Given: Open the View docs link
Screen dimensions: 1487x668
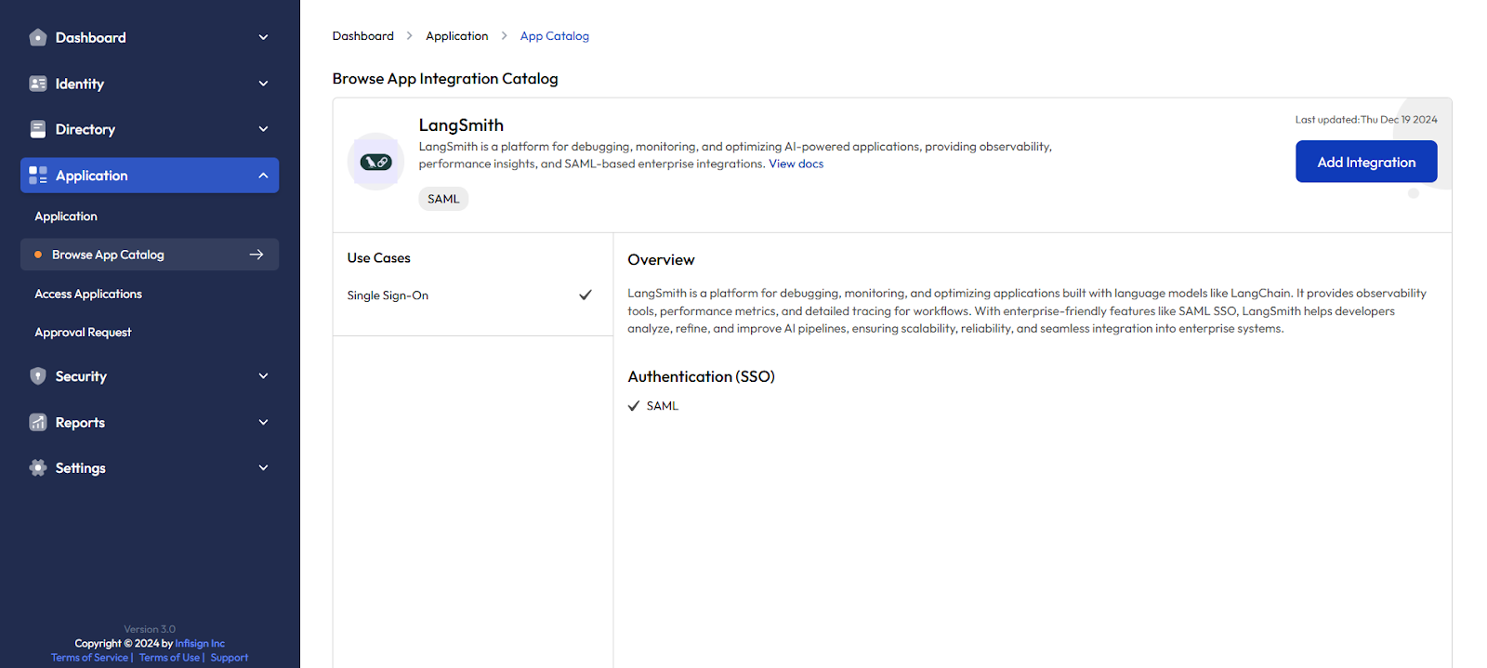Looking at the screenshot, I should click(796, 164).
